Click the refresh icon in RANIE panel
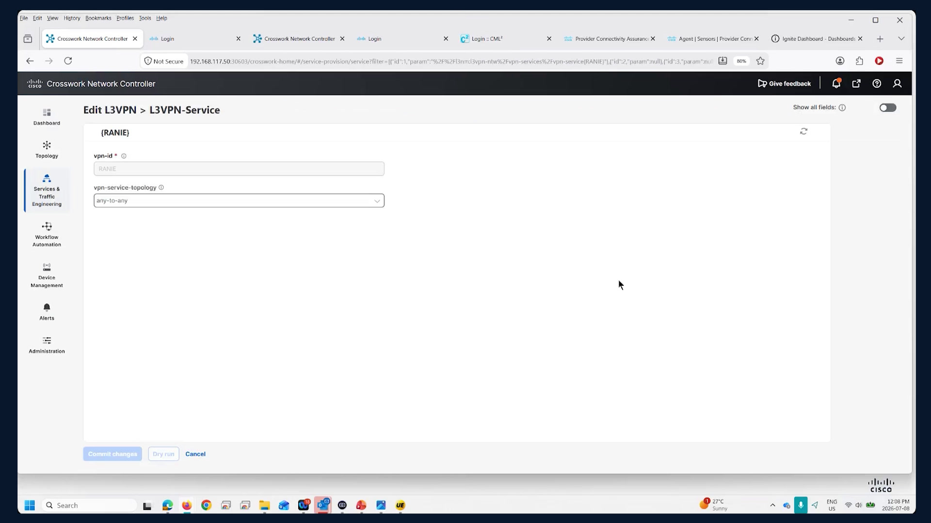The width and height of the screenshot is (931, 523). (x=803, y=131)
